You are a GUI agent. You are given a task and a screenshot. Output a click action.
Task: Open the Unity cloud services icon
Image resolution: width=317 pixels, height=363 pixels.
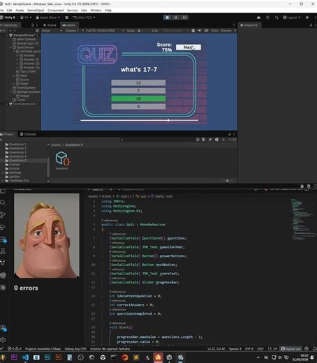tap(258, 17)
